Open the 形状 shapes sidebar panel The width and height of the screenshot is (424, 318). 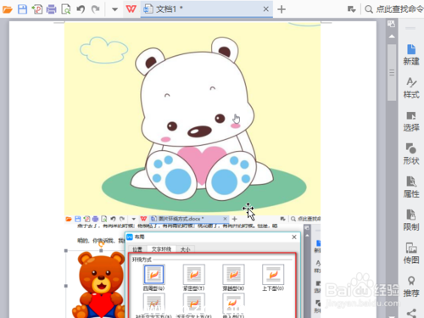pyautogui.click(x=411, y=154)
